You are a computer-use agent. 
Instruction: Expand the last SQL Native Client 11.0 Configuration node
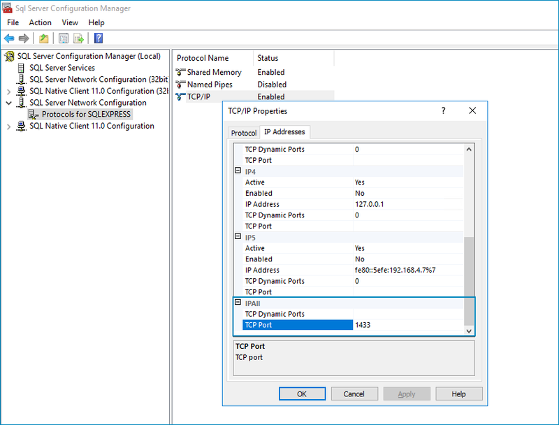(x=9, y=127)
